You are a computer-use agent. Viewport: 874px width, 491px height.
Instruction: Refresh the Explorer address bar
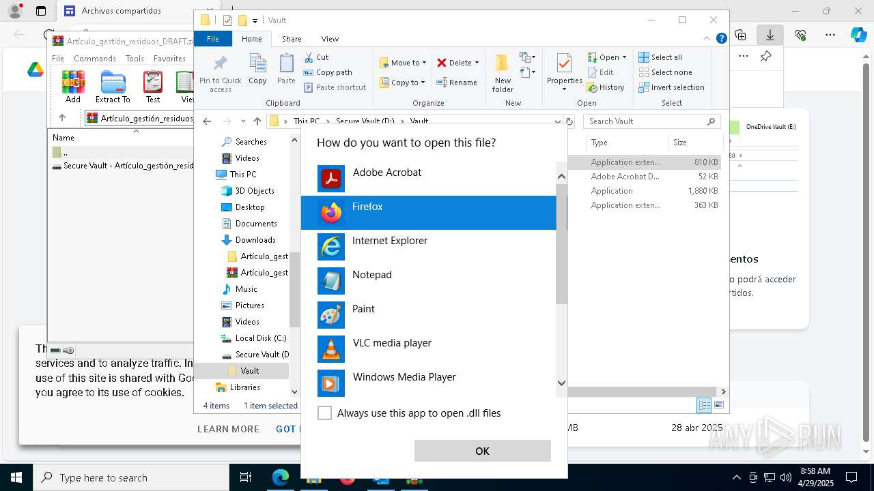568,121
